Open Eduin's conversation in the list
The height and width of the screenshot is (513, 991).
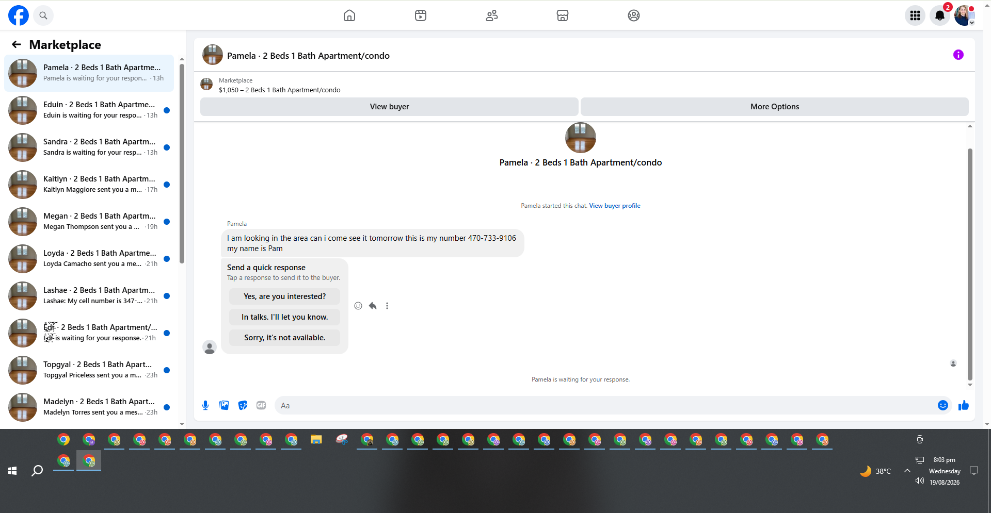[x=89, y=110]
